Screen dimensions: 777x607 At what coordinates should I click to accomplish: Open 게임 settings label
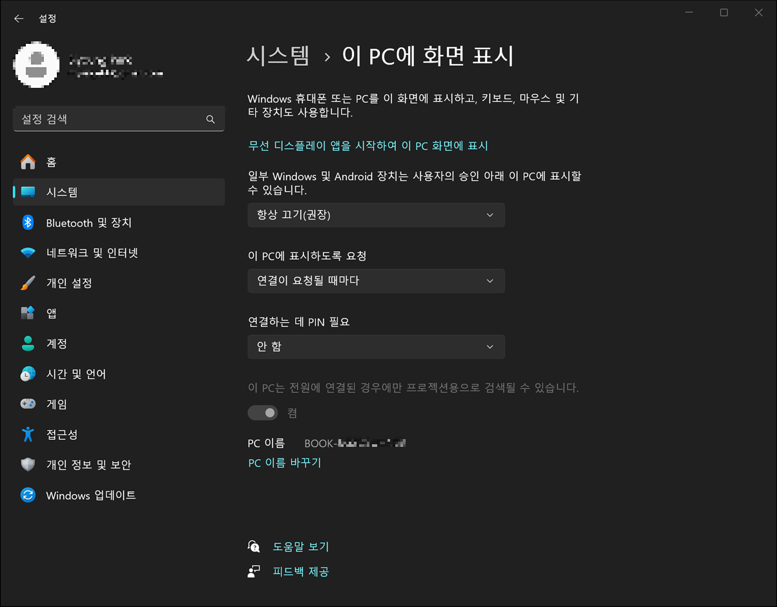pyautogui.click(x=56, y=404)
